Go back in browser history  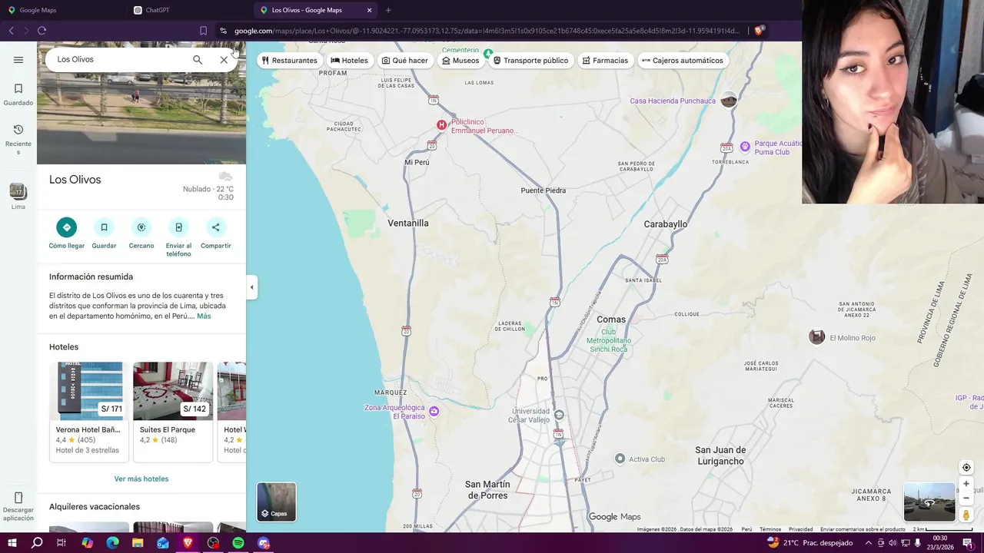tap(11, 31)
